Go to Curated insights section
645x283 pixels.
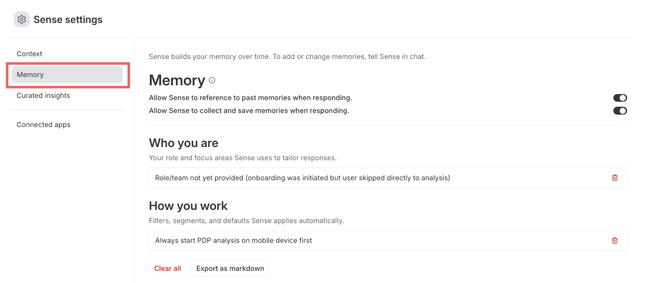coord(43,96)
